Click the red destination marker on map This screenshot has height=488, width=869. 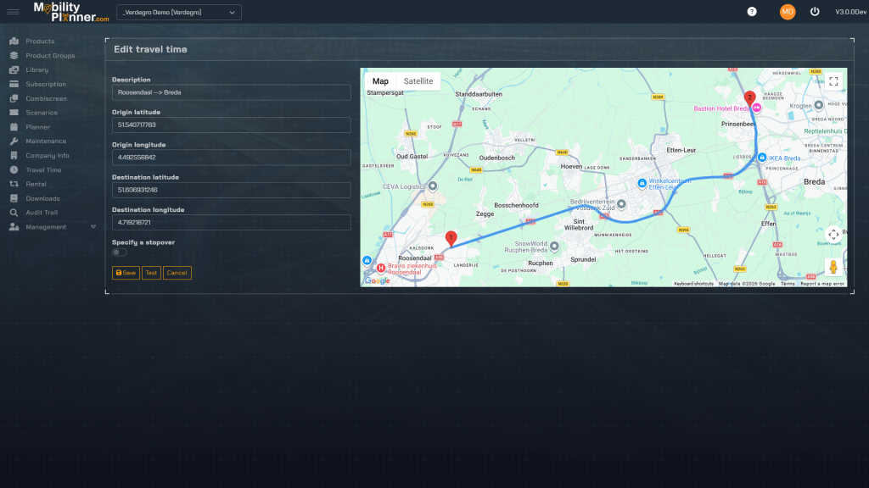[x=749, y=97]
